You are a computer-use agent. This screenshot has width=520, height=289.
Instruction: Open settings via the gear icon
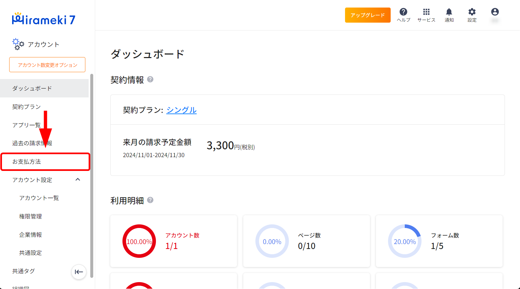tap(472, 12)
